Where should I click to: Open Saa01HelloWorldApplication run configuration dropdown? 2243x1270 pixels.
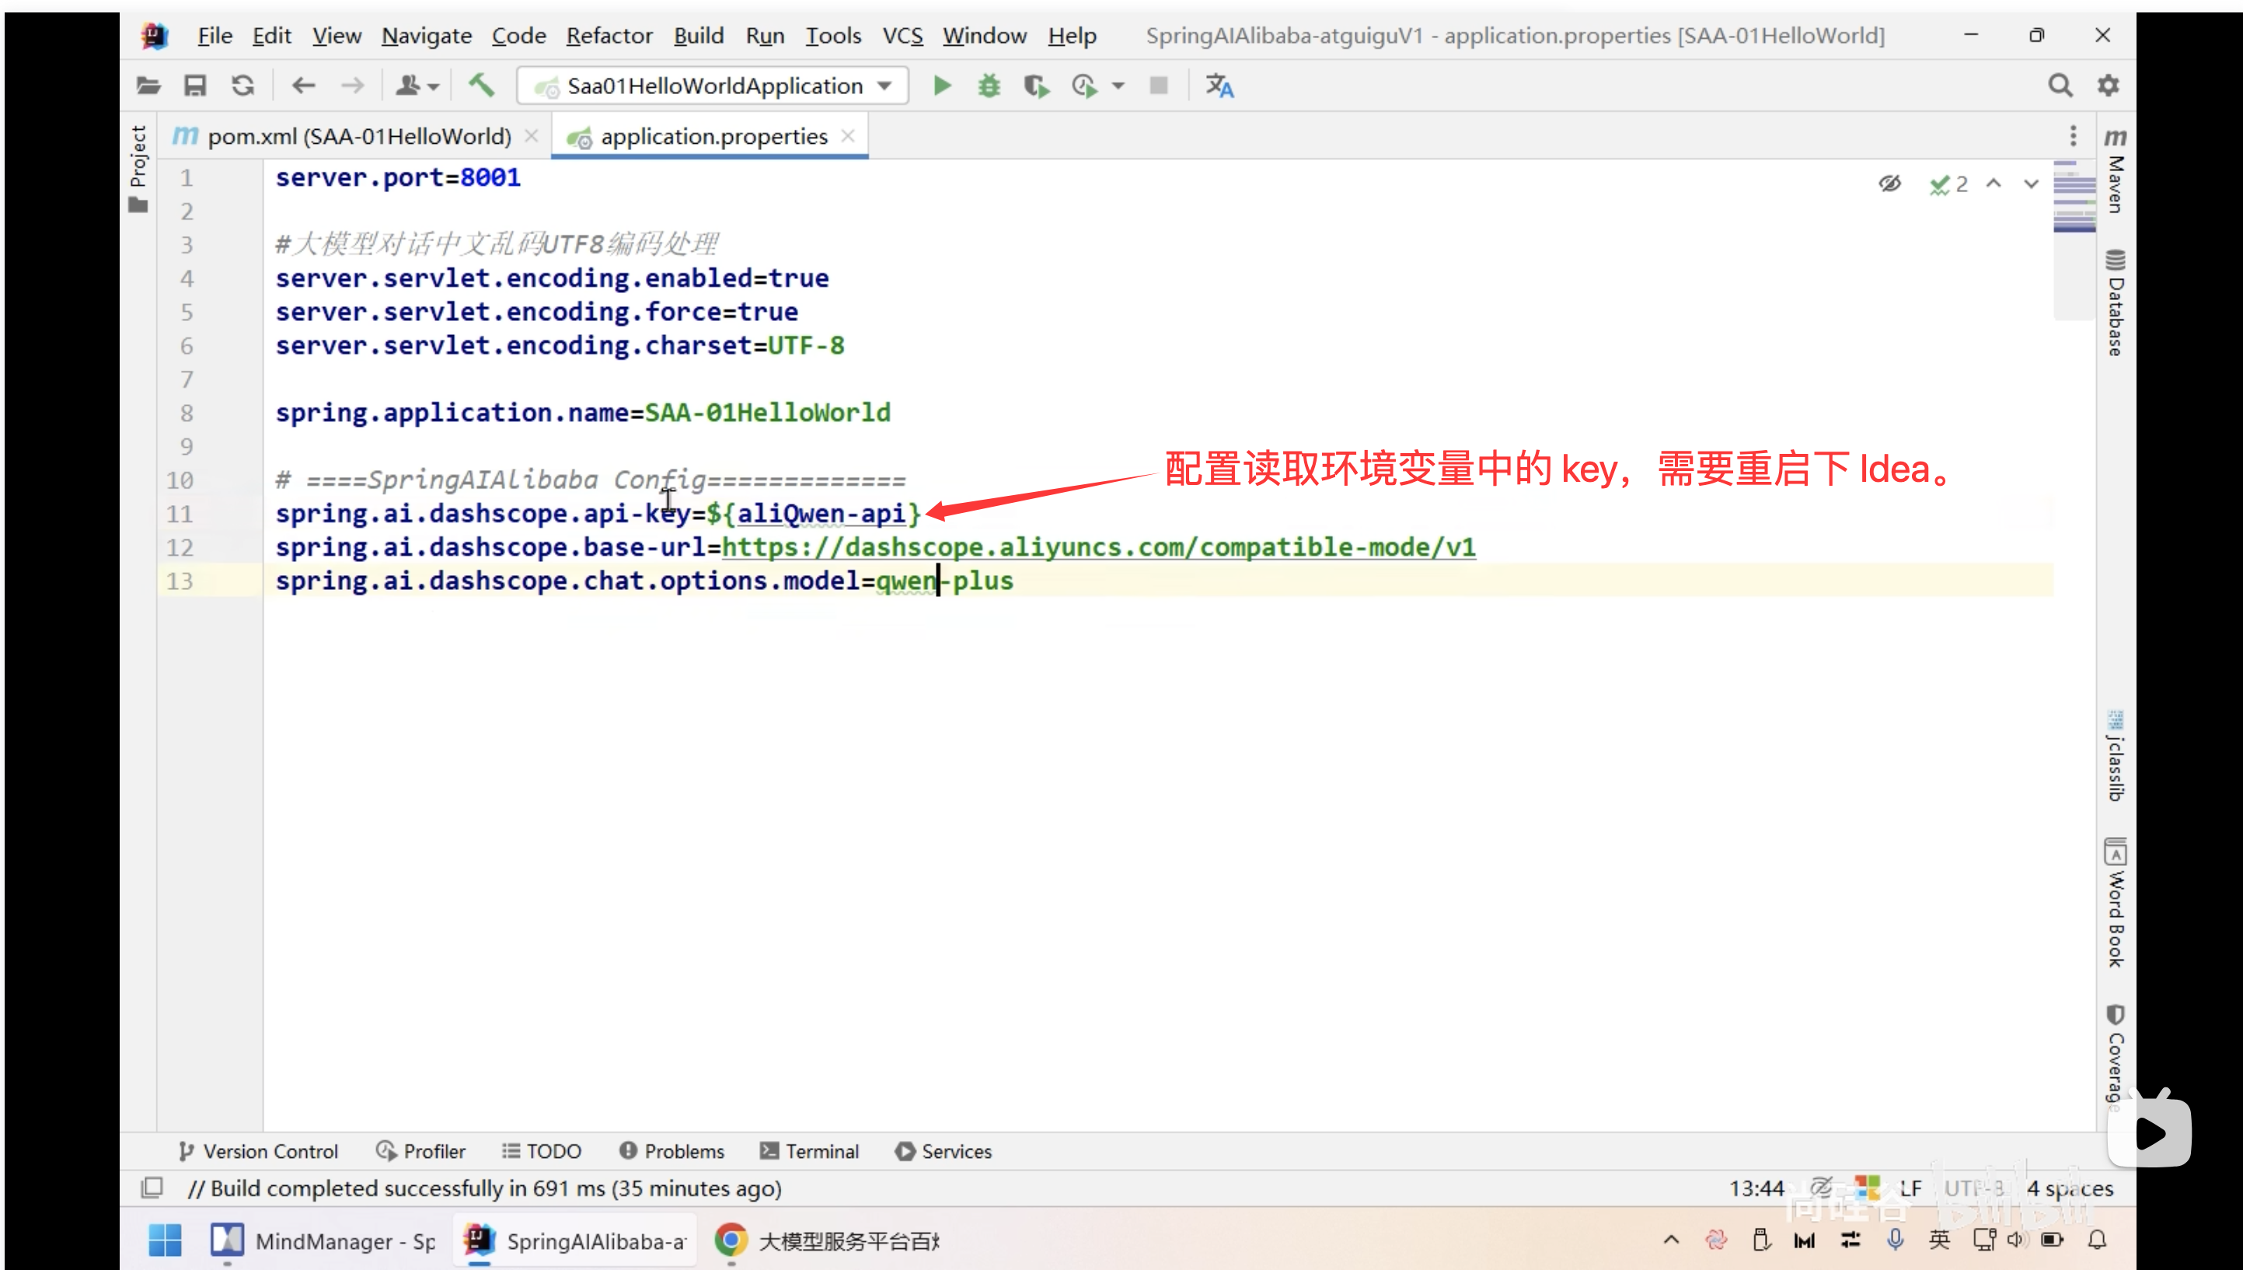click(713, 85)
